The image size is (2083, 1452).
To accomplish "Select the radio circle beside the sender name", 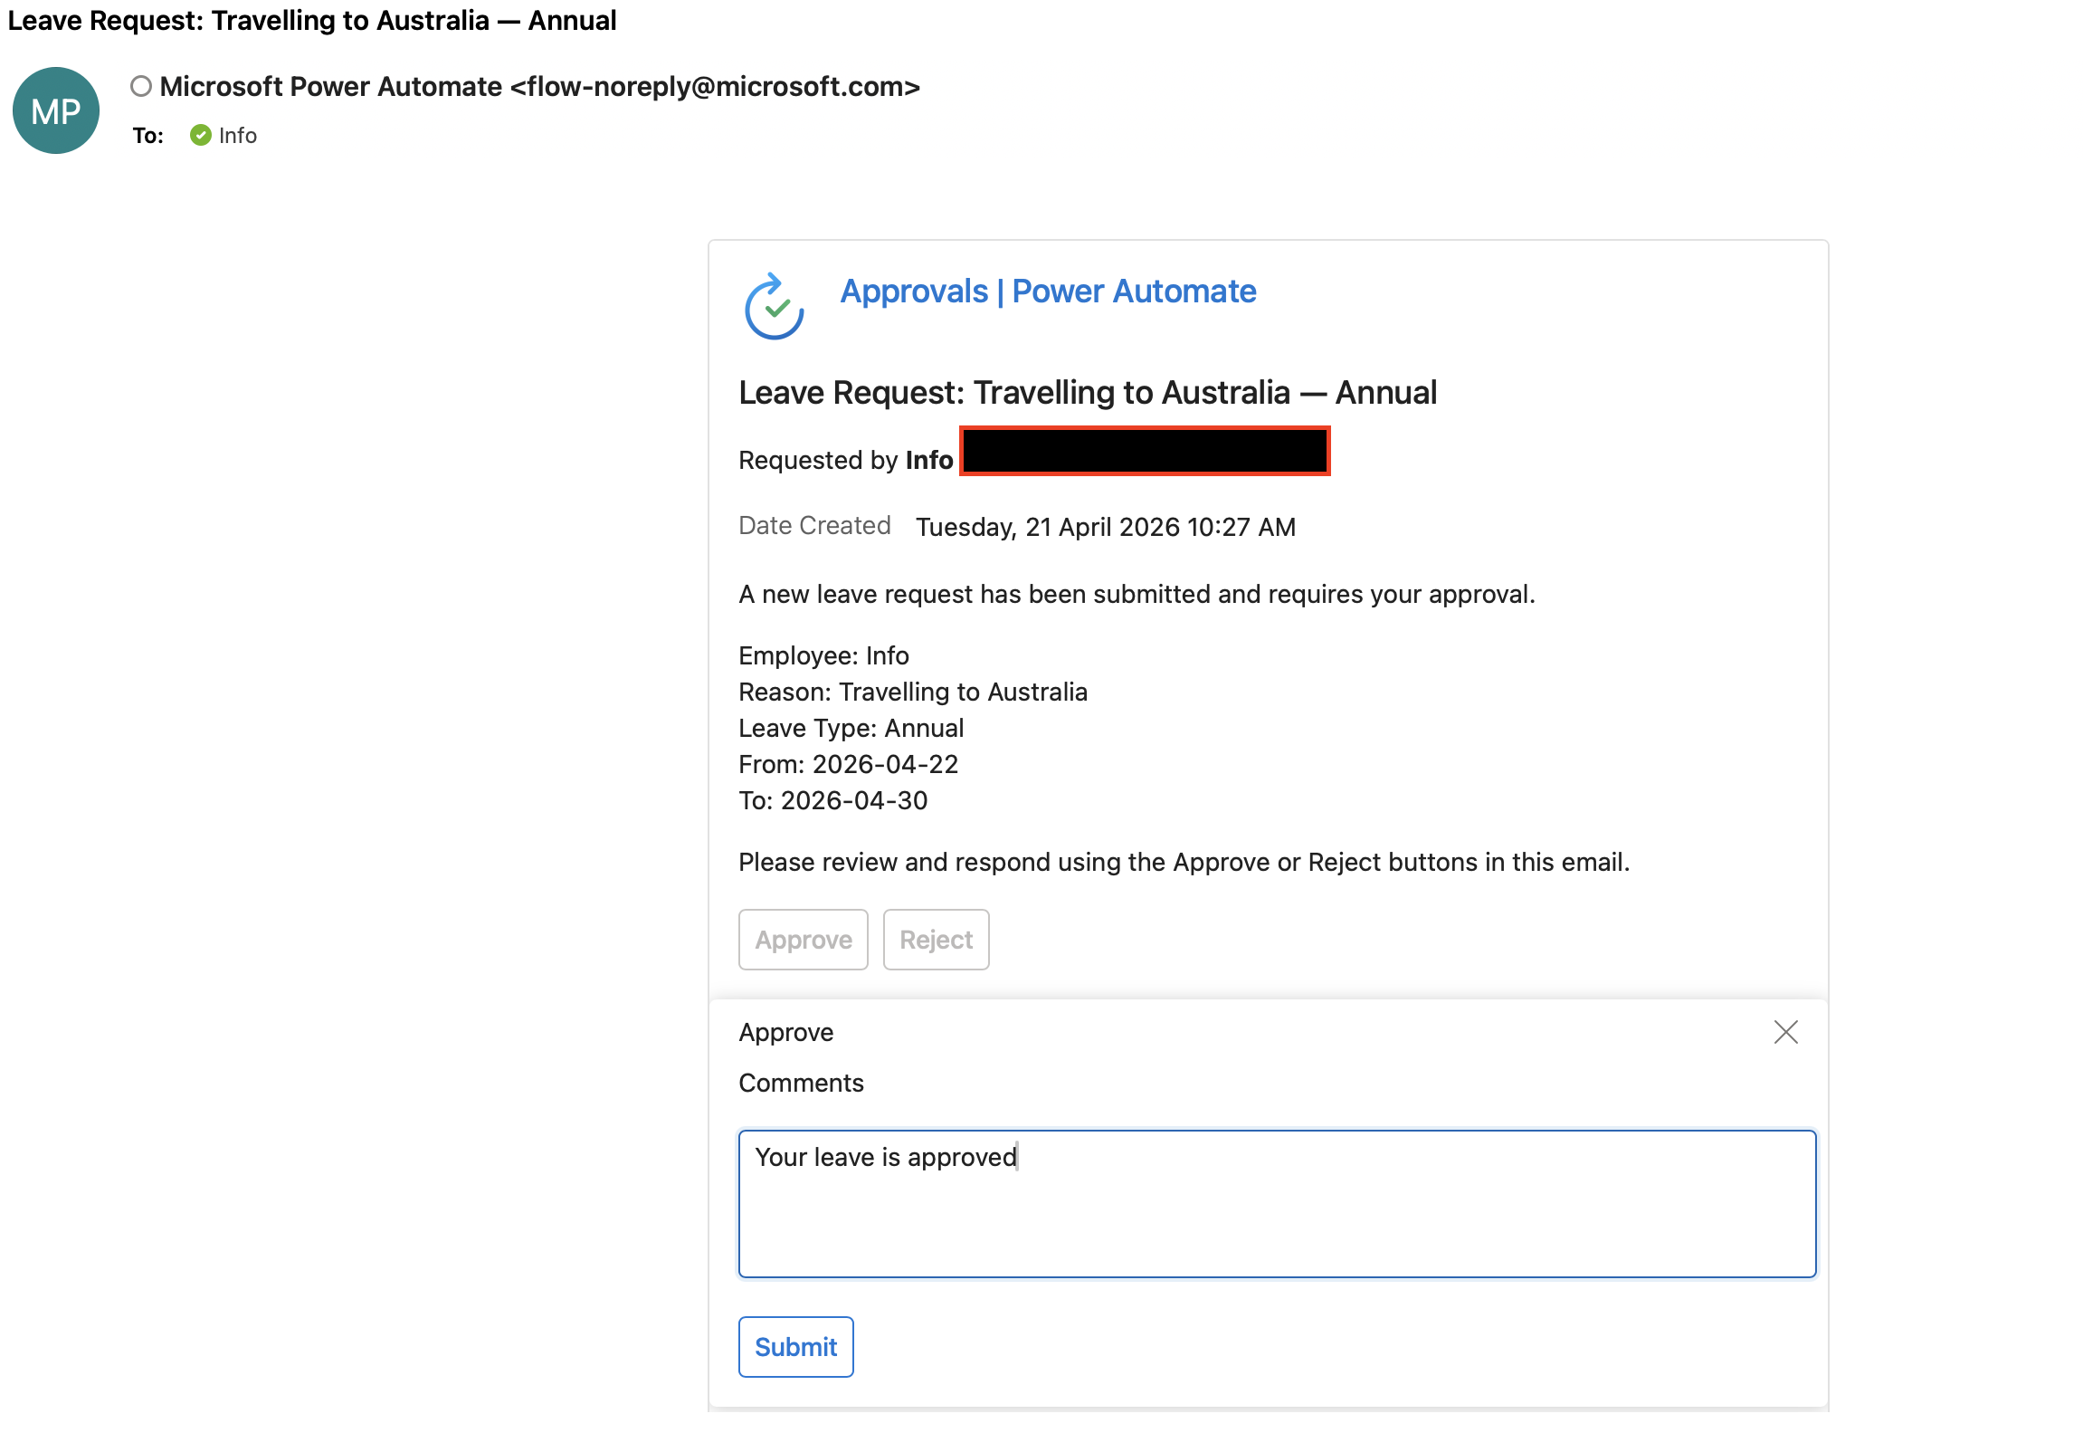I will coord(140,85).
